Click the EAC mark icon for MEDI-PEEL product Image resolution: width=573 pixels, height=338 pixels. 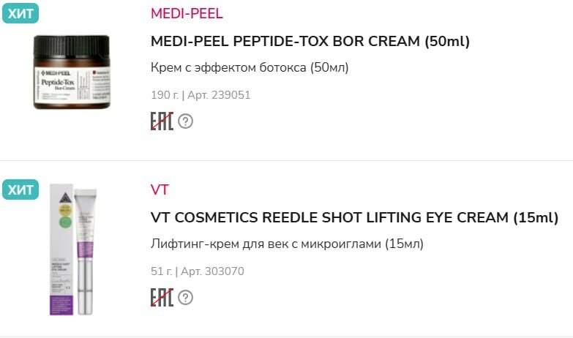tap(162, 121)
